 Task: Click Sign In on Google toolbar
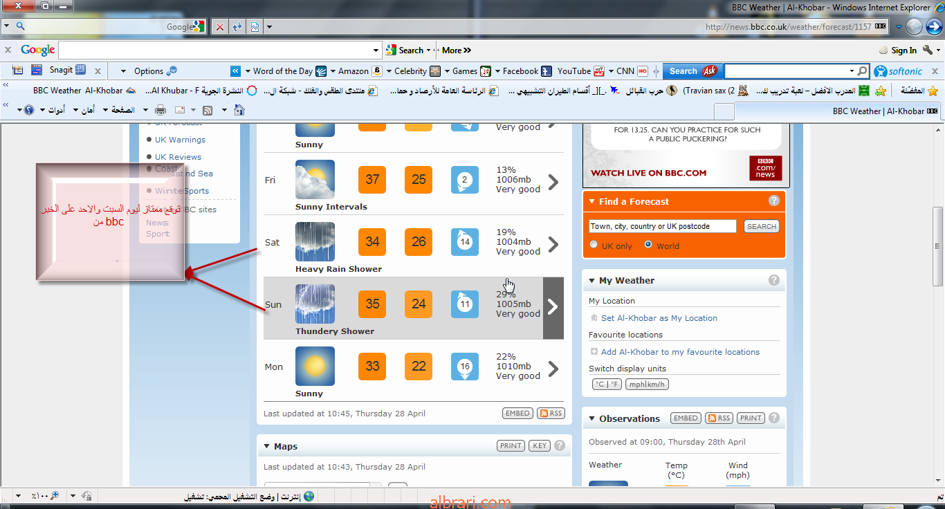pos(903,50)
